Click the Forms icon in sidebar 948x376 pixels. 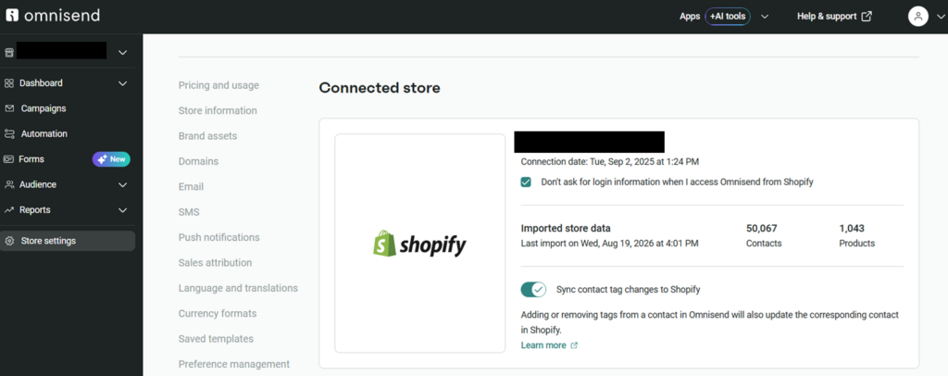pyautogui.click(x=8, y=159)
